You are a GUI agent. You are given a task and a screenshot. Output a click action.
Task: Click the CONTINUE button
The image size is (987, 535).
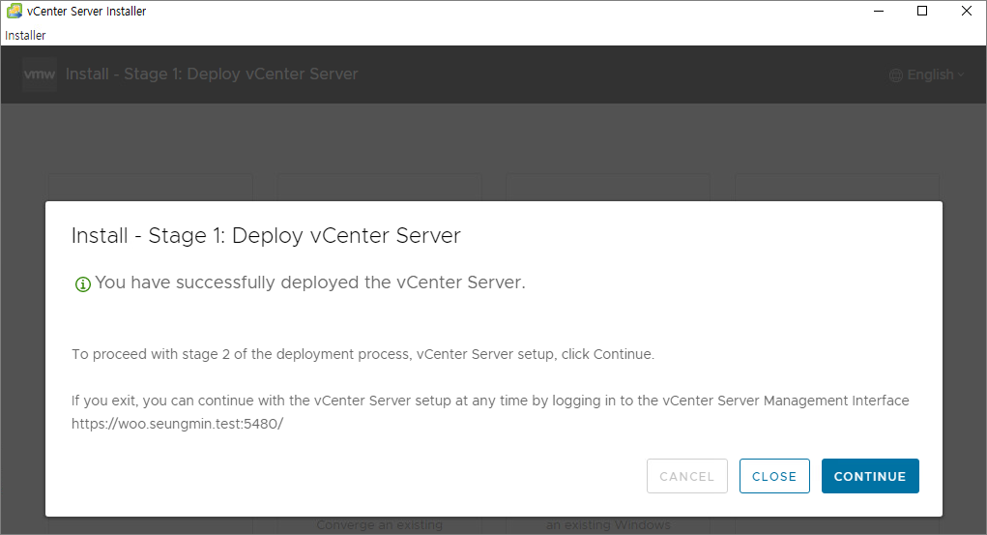pyautogui.click(x=870, y=476)
